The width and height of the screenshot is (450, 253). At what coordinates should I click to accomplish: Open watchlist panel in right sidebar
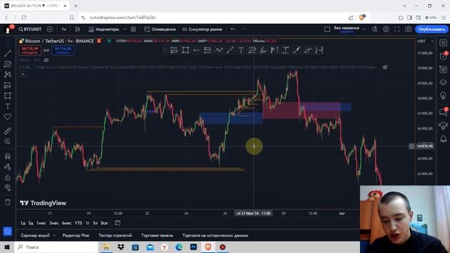tap(443, 43)
